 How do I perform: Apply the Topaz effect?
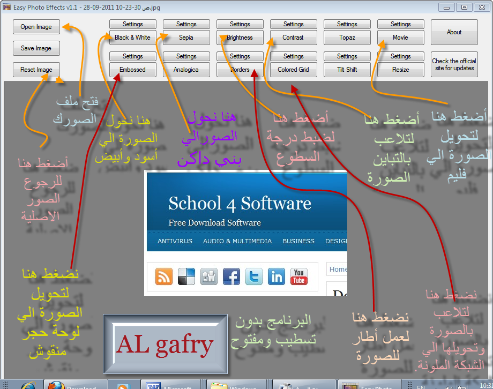coord(347,38)
